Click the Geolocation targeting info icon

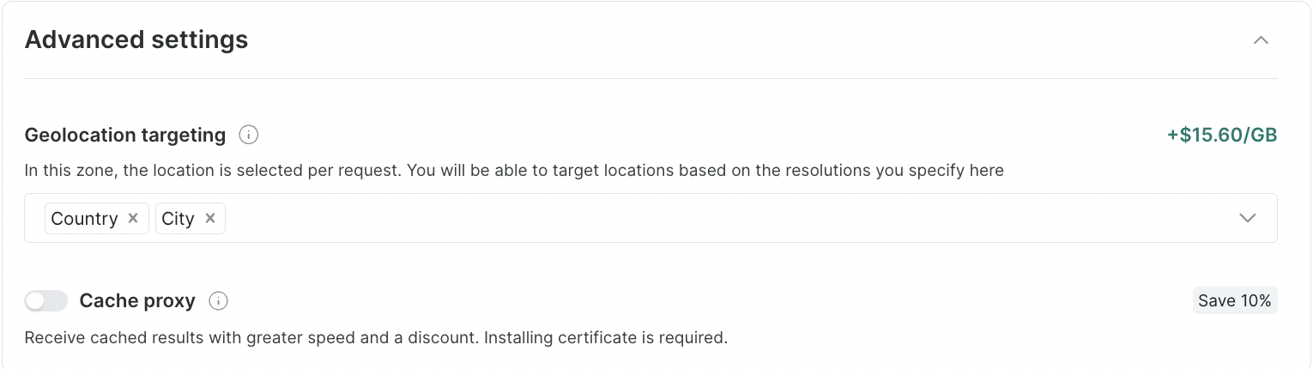point(249,135)
